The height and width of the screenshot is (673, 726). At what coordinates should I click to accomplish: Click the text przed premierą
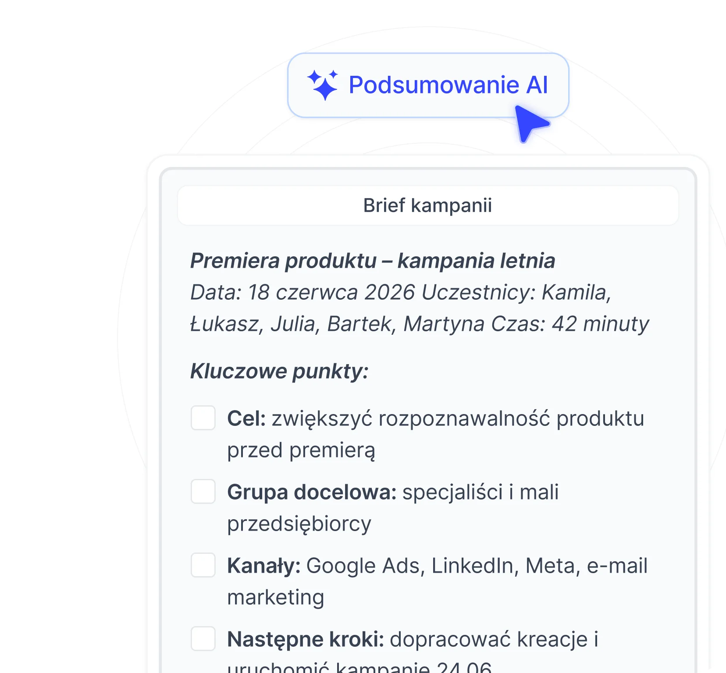(301, 450)
